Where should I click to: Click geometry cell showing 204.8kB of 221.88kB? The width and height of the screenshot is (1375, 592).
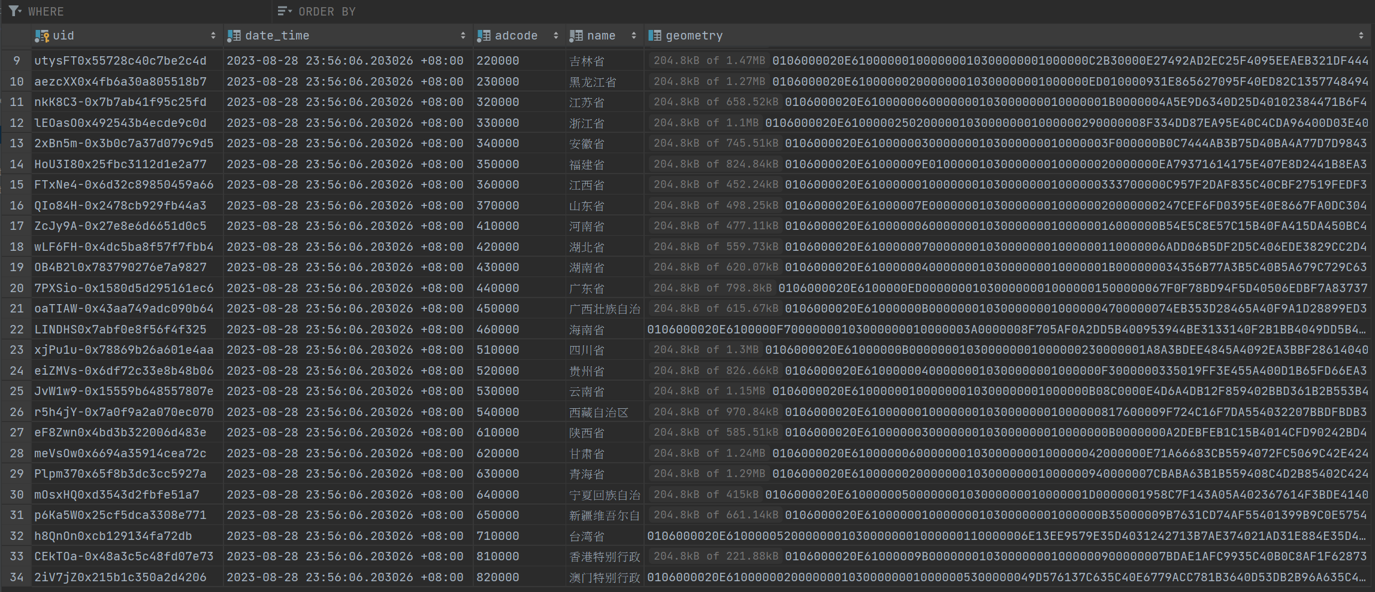point(1008,556)
